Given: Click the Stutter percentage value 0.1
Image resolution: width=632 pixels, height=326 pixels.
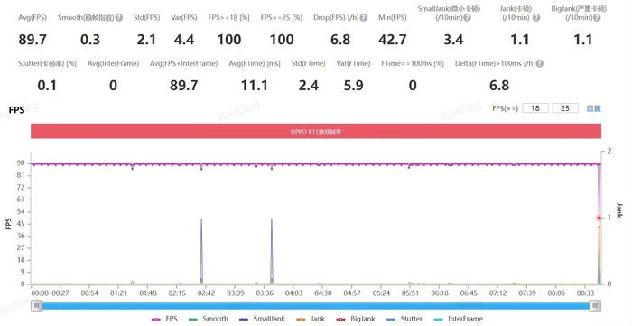Looking at the screenshot, I should [47, 86].
